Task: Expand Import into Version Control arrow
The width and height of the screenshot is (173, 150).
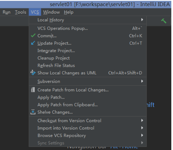Action: [x=142, y=128]
